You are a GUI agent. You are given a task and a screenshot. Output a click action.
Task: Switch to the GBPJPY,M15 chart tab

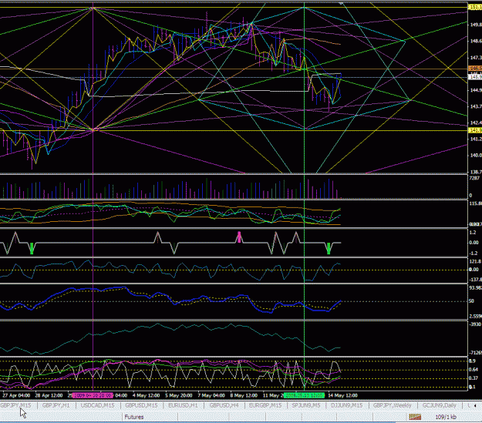pyautogui.click(x=15, y=405)
